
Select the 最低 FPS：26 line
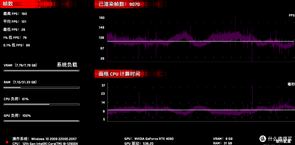point(14,30)
